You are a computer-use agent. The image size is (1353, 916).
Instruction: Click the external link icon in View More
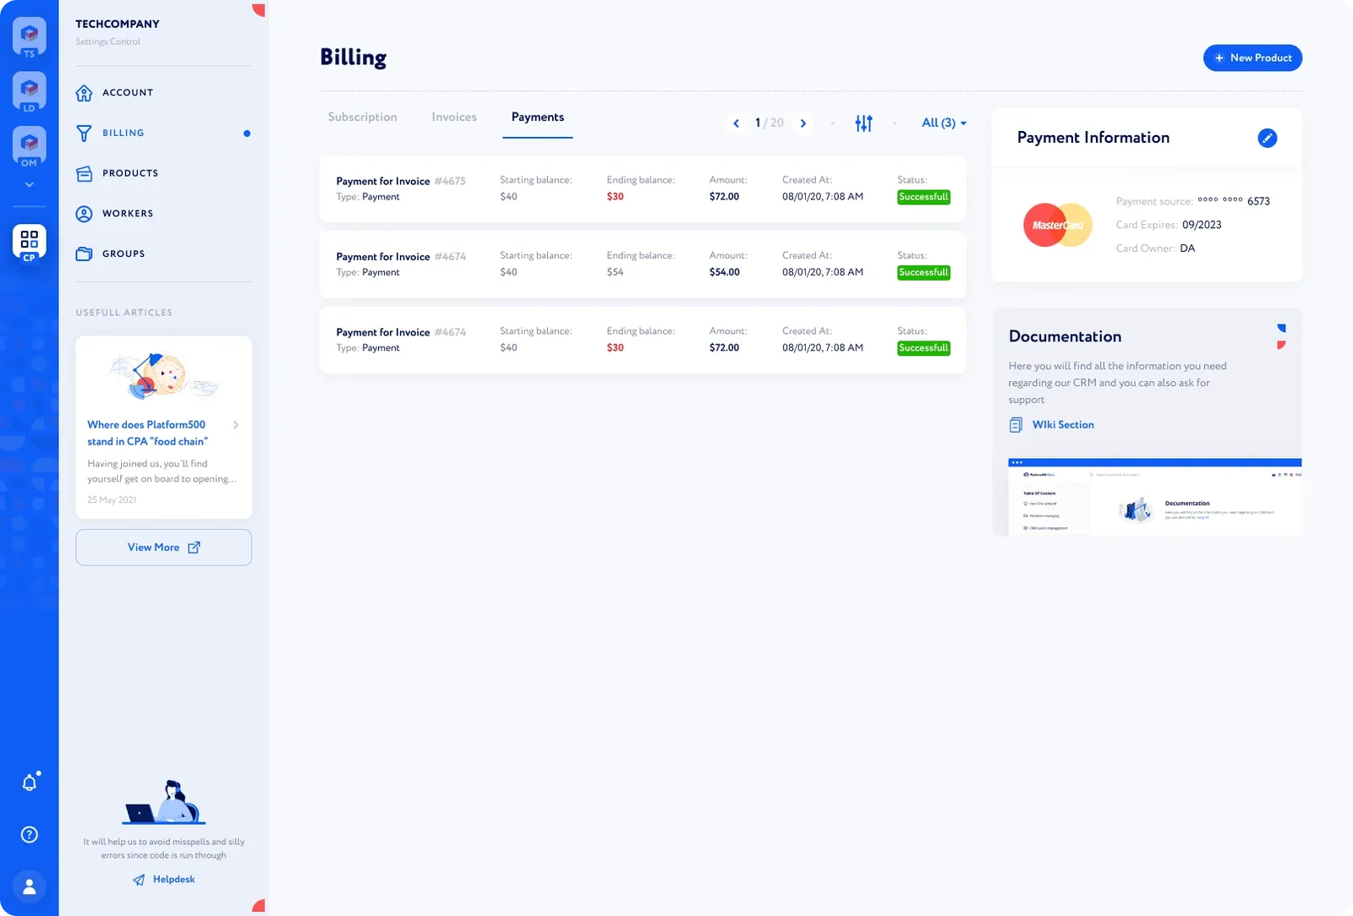pyautogui.click(x=194, y=548)
